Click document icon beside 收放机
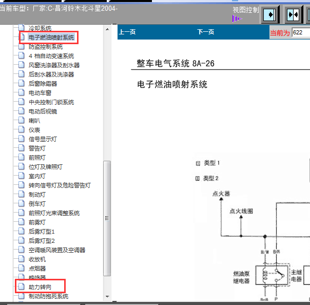 22,259
